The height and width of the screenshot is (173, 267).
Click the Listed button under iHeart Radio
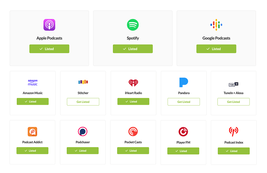click(133, 101)
